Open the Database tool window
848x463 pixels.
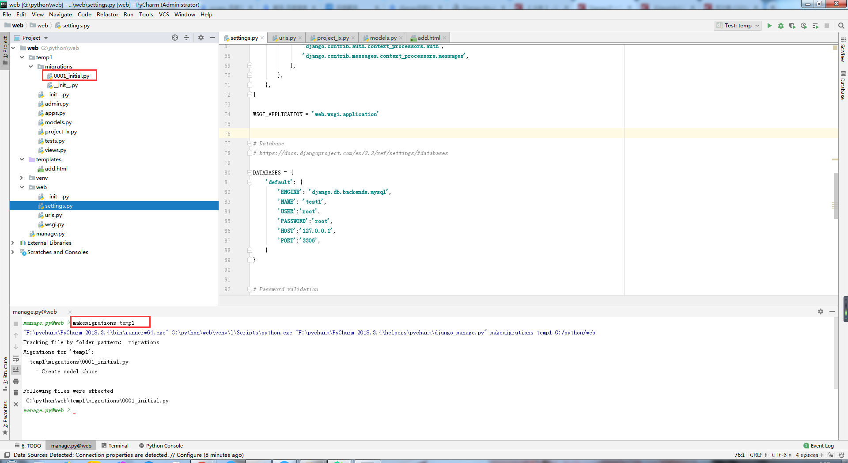coord(843,85)
